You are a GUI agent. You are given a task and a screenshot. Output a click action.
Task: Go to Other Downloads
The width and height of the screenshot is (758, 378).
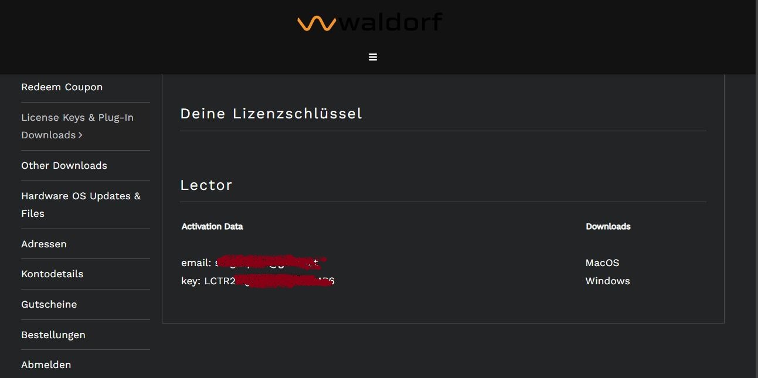(x=64, y=165)
